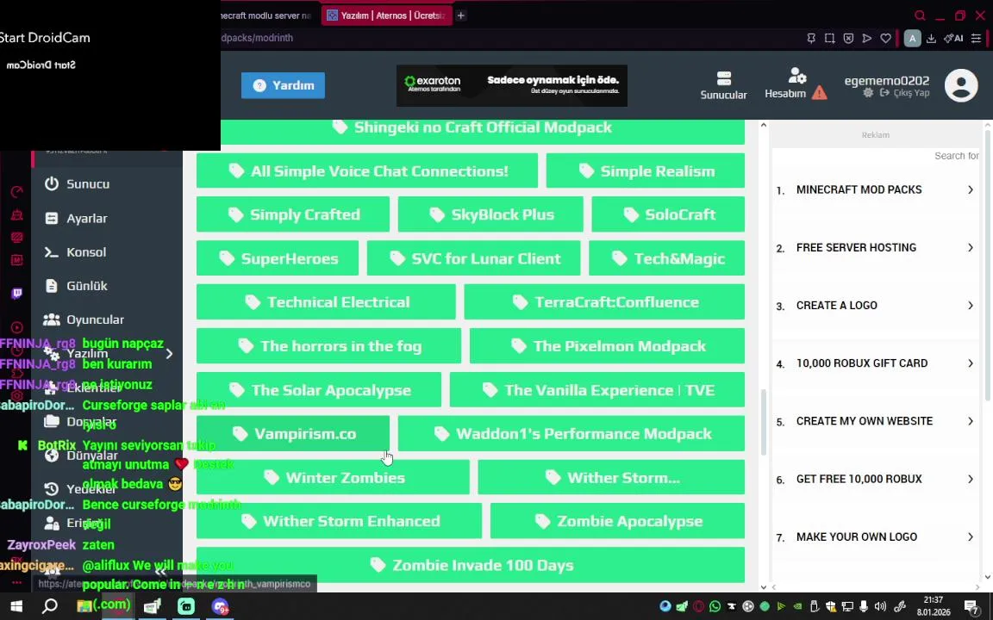Click the Yardım help button

[283, 85]
